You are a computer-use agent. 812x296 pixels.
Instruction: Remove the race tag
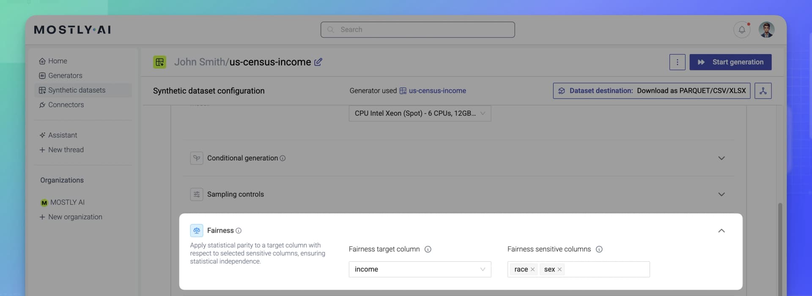pos(532,269)
